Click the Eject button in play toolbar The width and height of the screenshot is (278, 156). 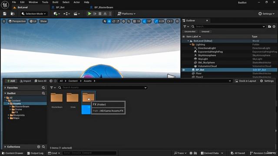[x=105, y=13]
